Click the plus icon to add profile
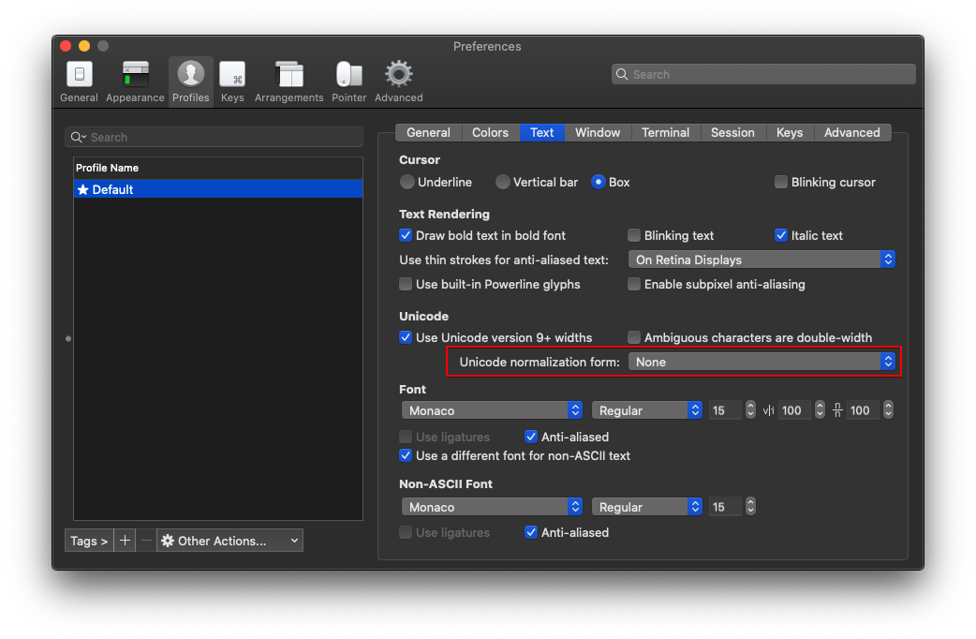 [125, 541]
